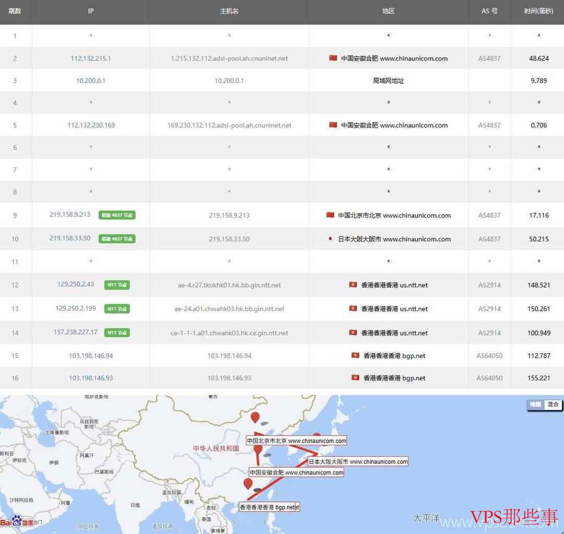Screen dimensions: 564x534
Task: Open IP link 219.158.33.50 in IP column
Action: point(70,238)
